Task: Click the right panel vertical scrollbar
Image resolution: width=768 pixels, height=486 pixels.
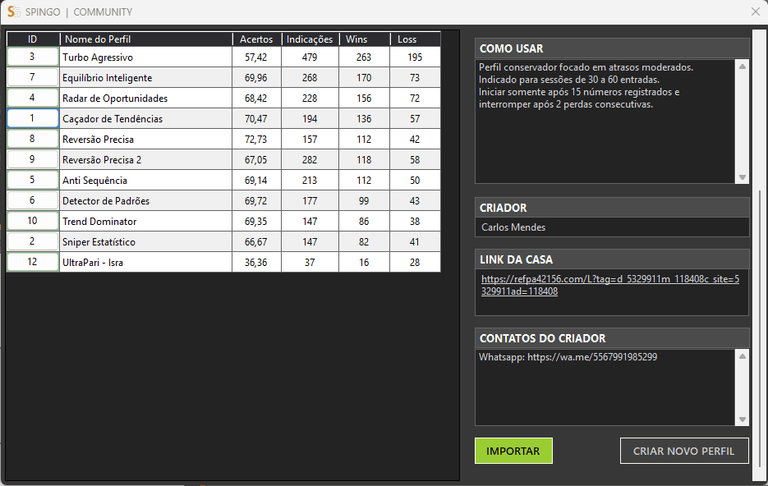Action: pos(759,328)
